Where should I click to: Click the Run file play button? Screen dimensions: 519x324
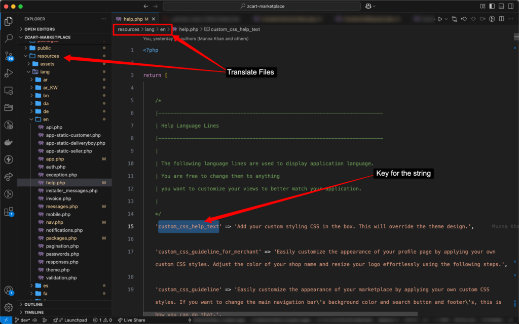(440, 19)
